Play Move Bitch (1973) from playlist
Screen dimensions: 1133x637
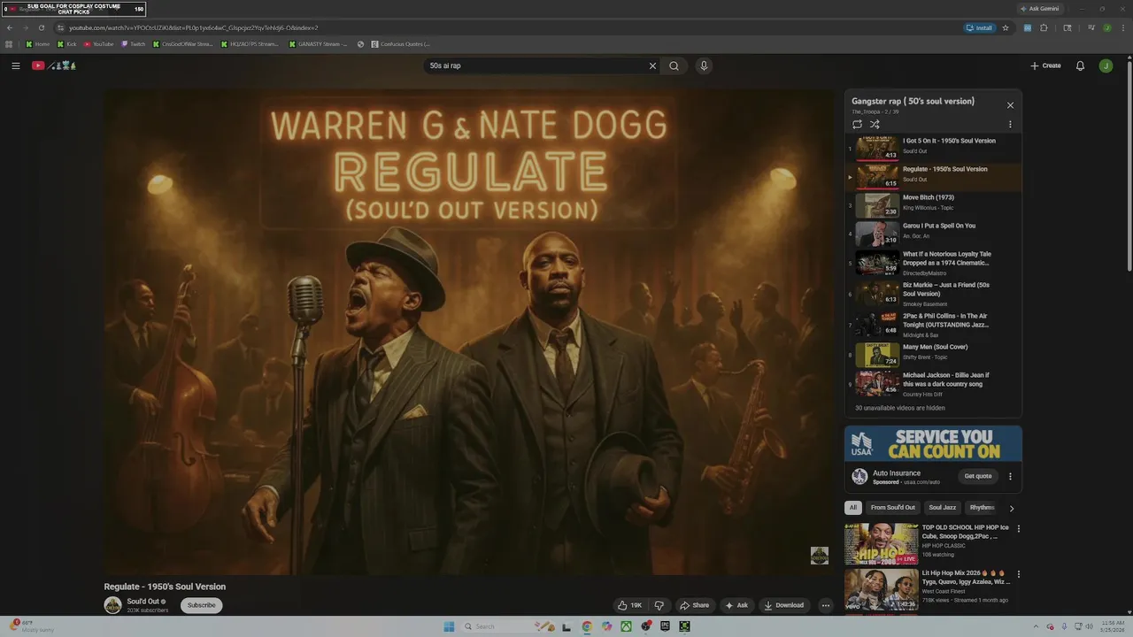pyautogui.click(x=934, y=204)
